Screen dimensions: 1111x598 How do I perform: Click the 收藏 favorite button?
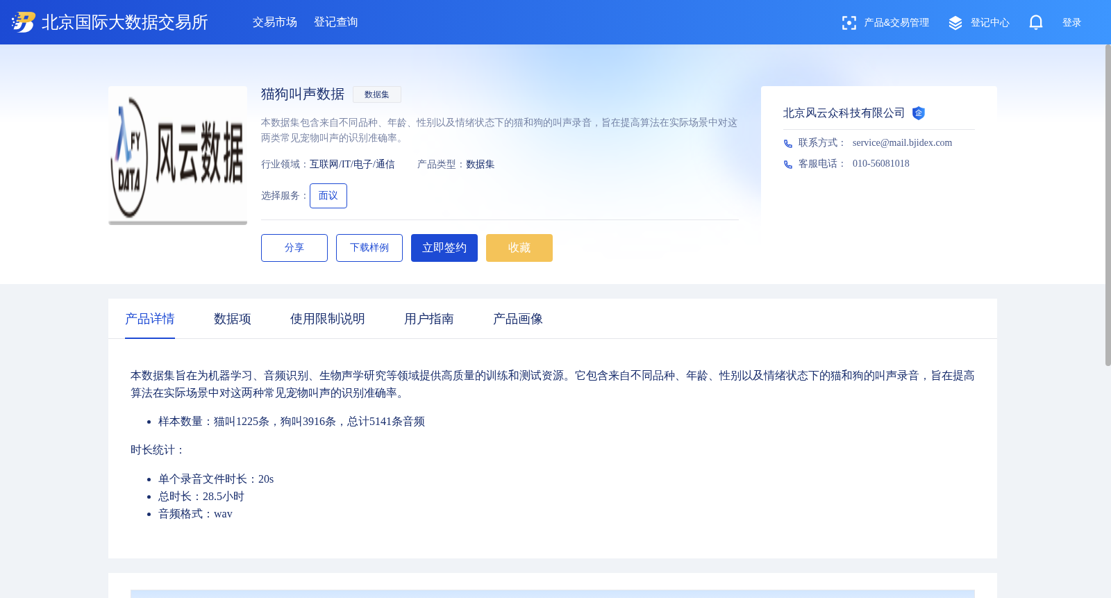coord(519,248)
